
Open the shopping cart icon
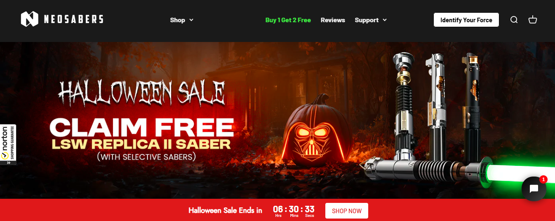[533, 20]
